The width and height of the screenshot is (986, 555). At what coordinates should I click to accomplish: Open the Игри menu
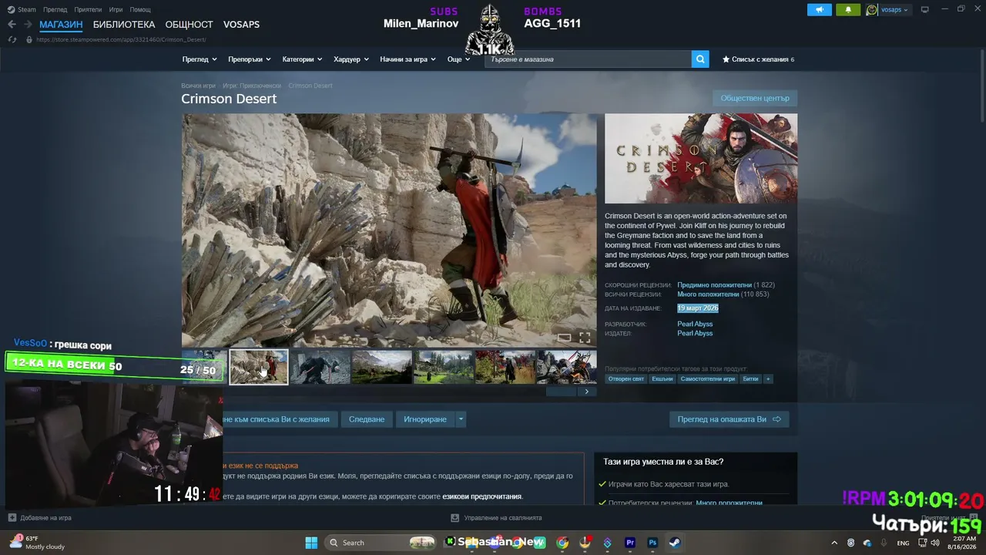pos(116,9)
